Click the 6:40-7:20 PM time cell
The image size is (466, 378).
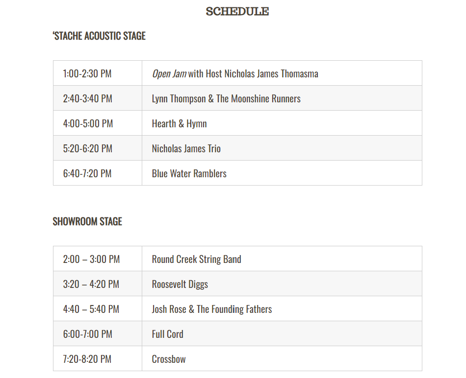tap(87, 173)
